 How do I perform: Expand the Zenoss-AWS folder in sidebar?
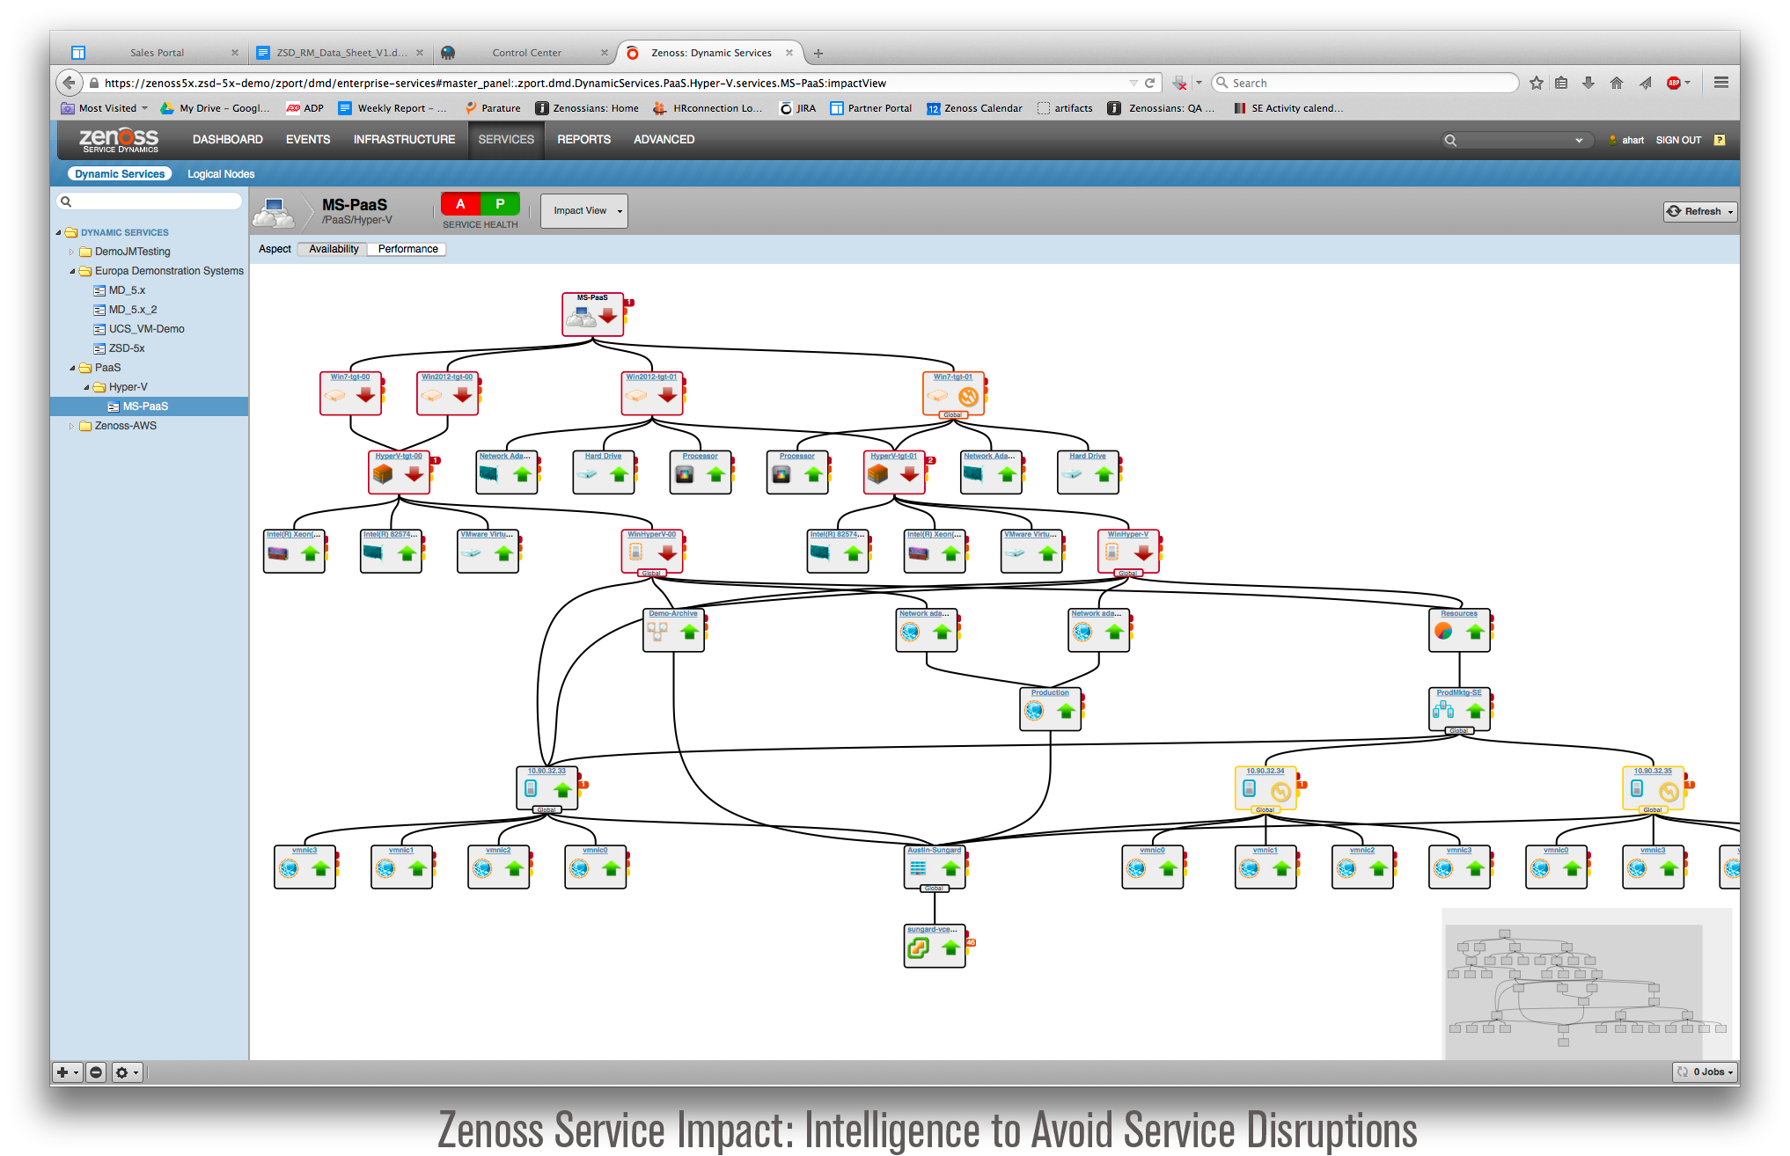click(x=73, y=425)
